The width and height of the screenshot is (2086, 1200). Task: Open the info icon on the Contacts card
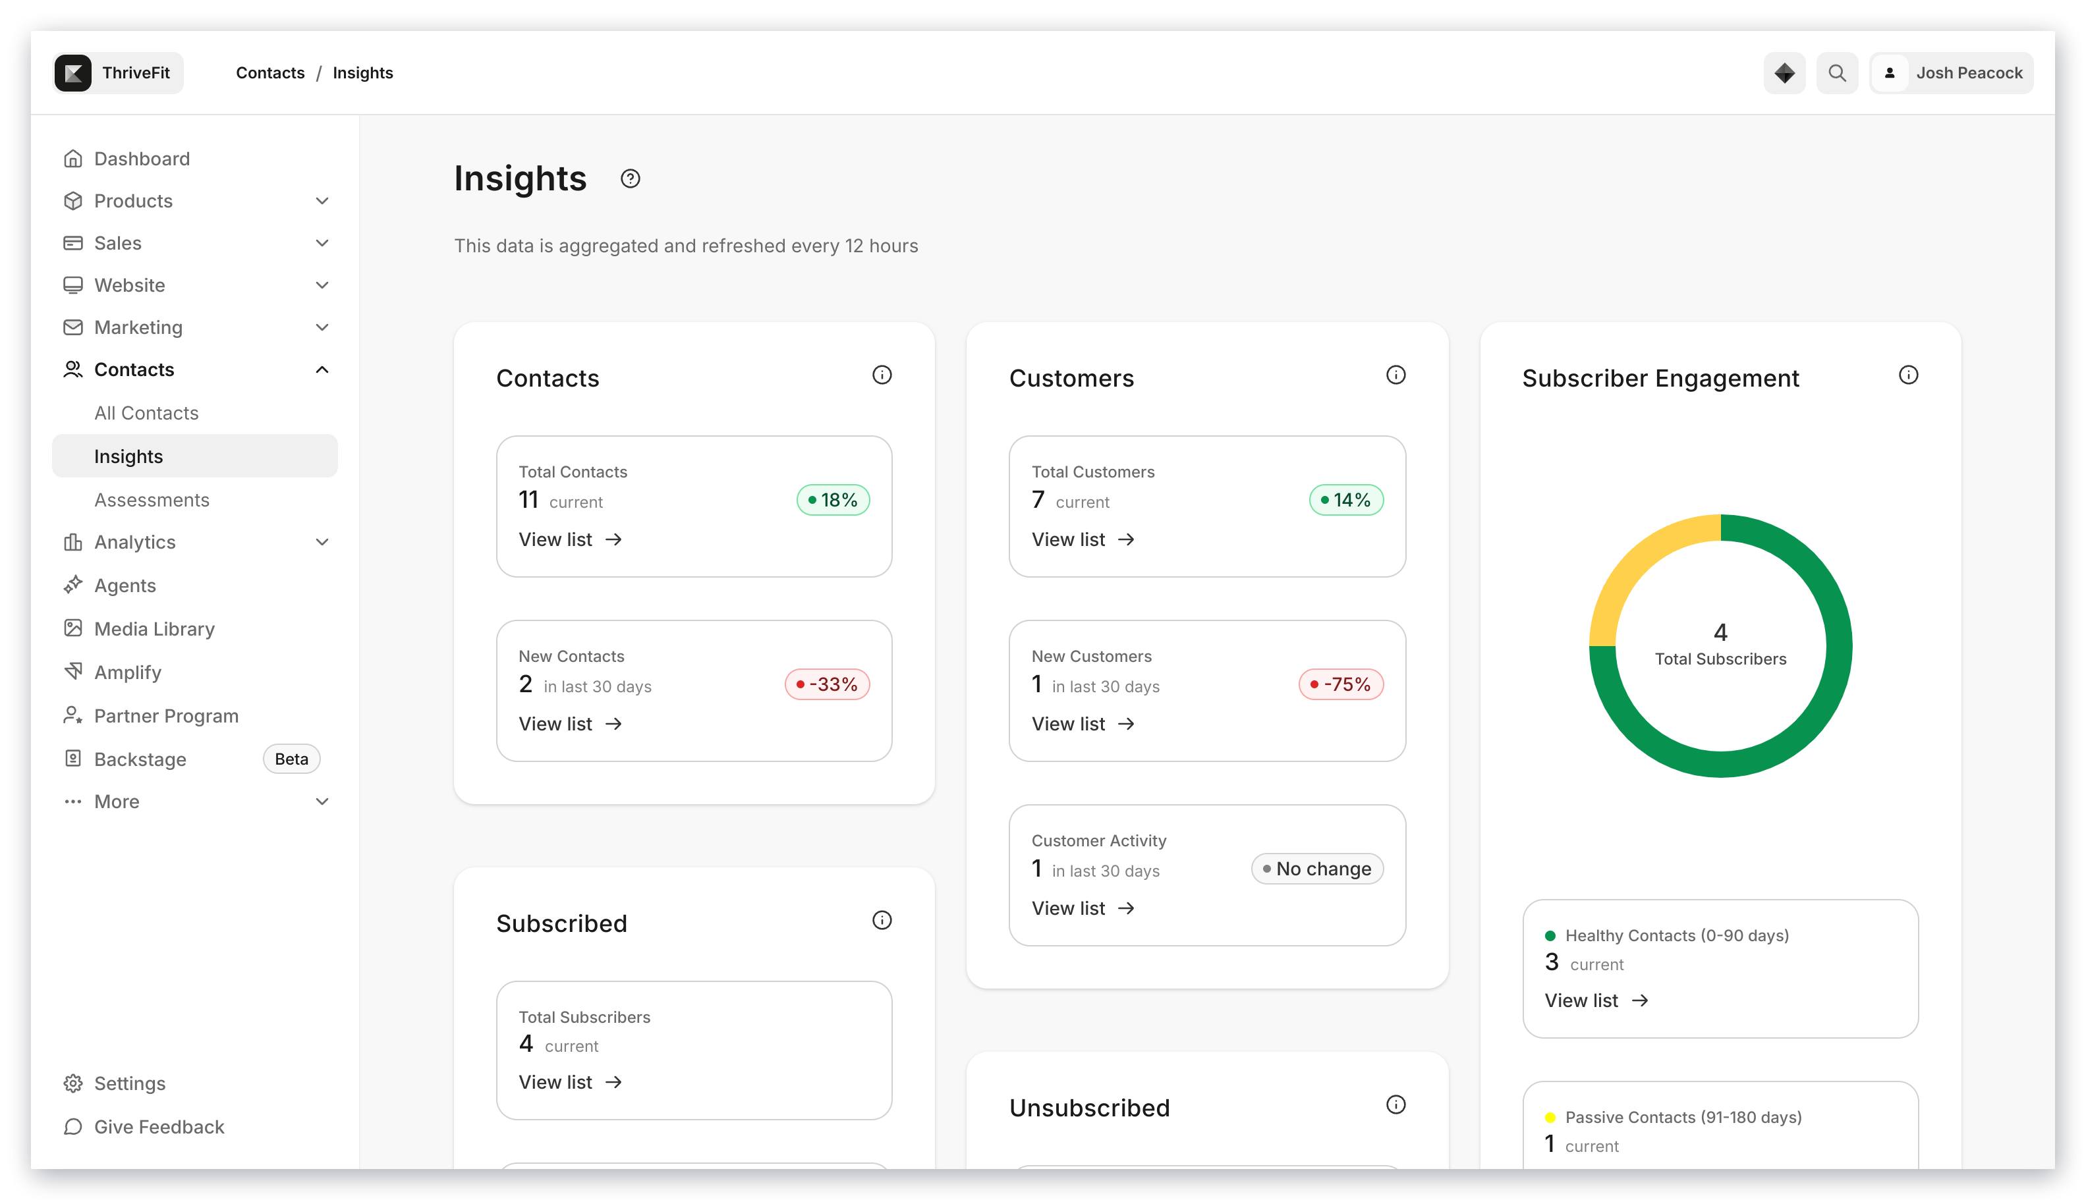[x=882, y=375]
